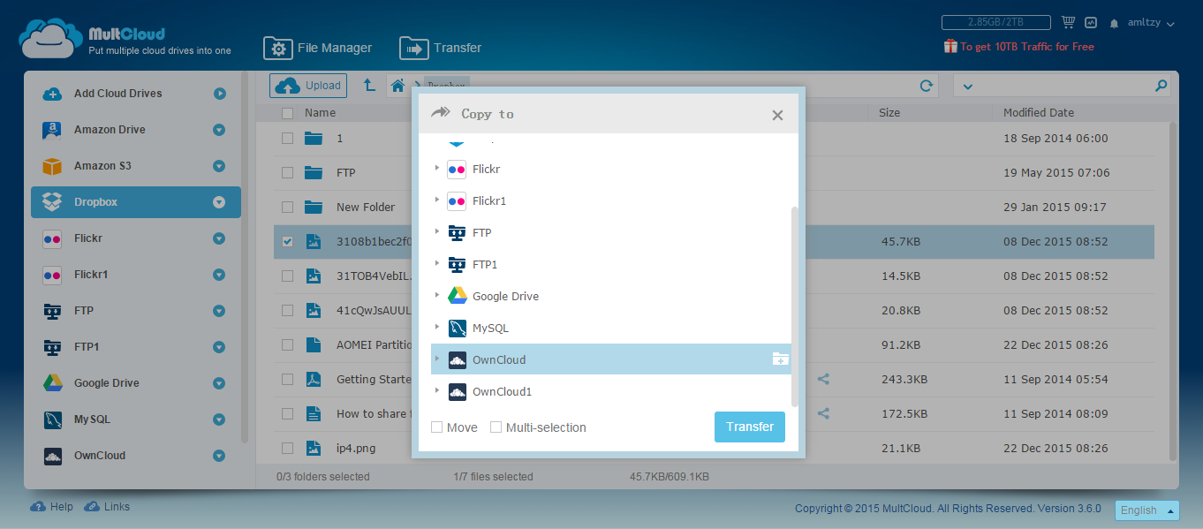Click new folder icon on OwnCloud row
Screen dimensions: 1203x529
pyautogui.click(x=780, y=359)
